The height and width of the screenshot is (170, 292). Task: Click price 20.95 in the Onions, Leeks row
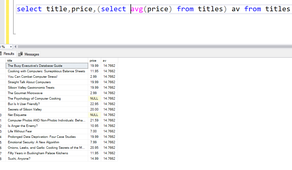point(94,148)
